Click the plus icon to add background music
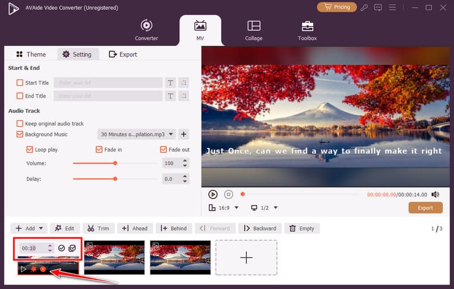The height and width of the screenshot is (289, 454). (183, 135)
